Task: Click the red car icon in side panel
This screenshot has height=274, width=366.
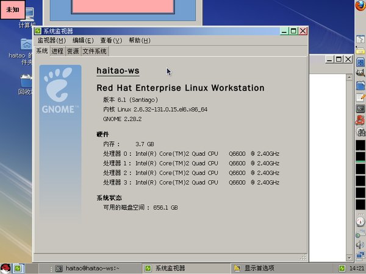Action: point(361,121)
